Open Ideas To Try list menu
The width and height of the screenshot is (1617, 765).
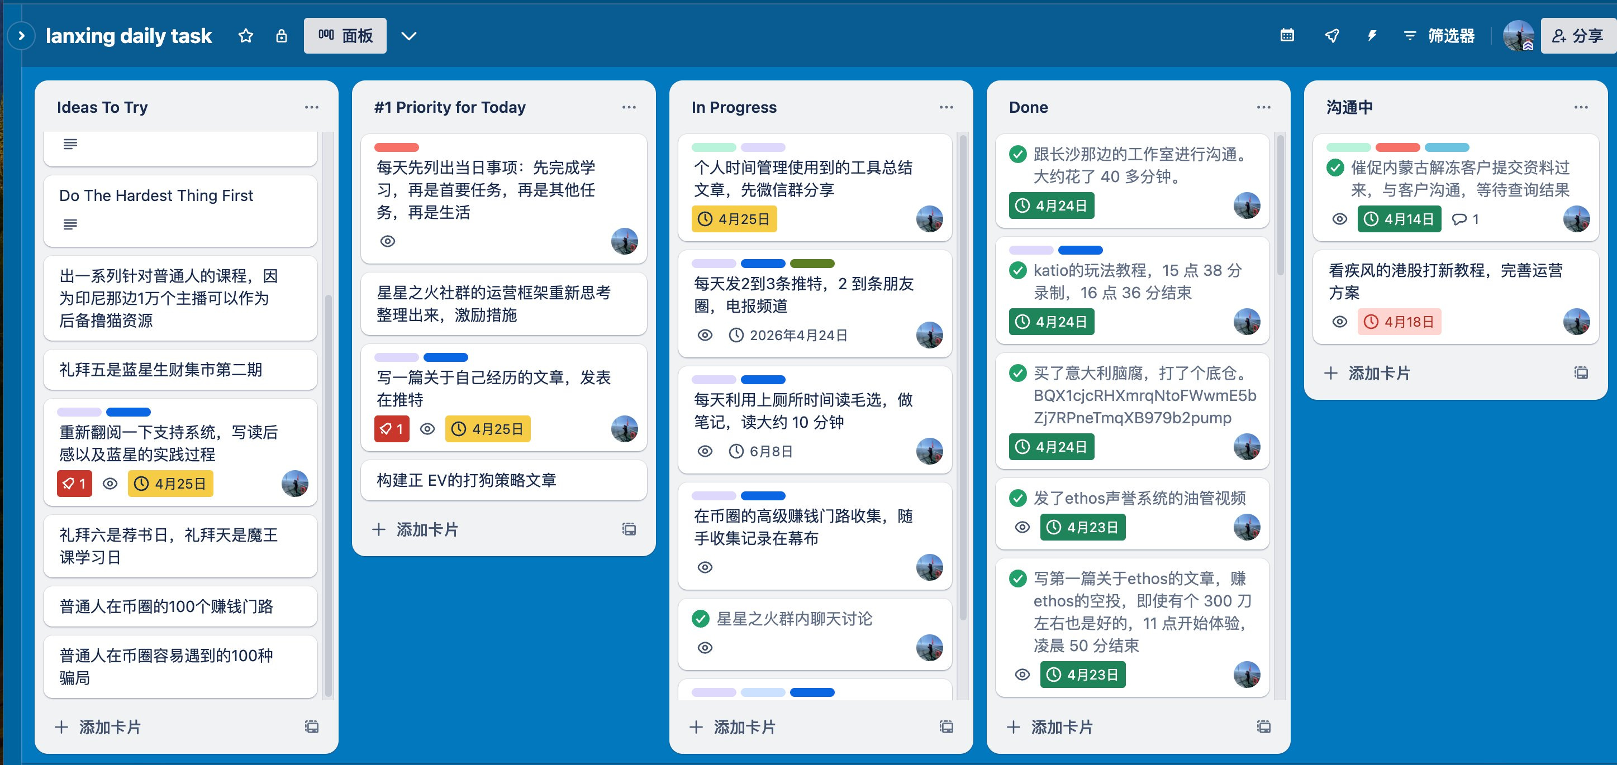(311, 107)
